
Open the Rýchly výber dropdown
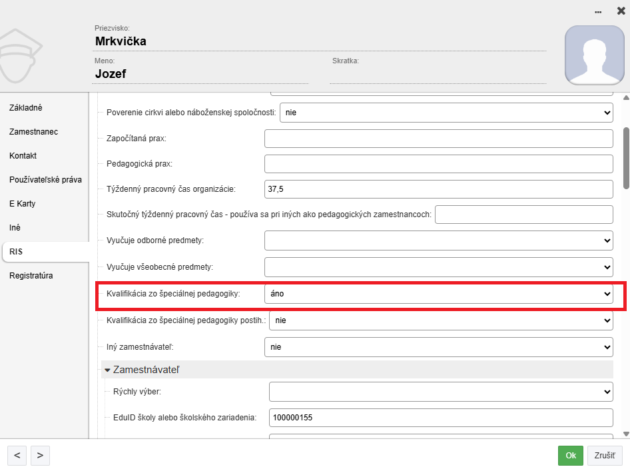[x=440, y=392]
